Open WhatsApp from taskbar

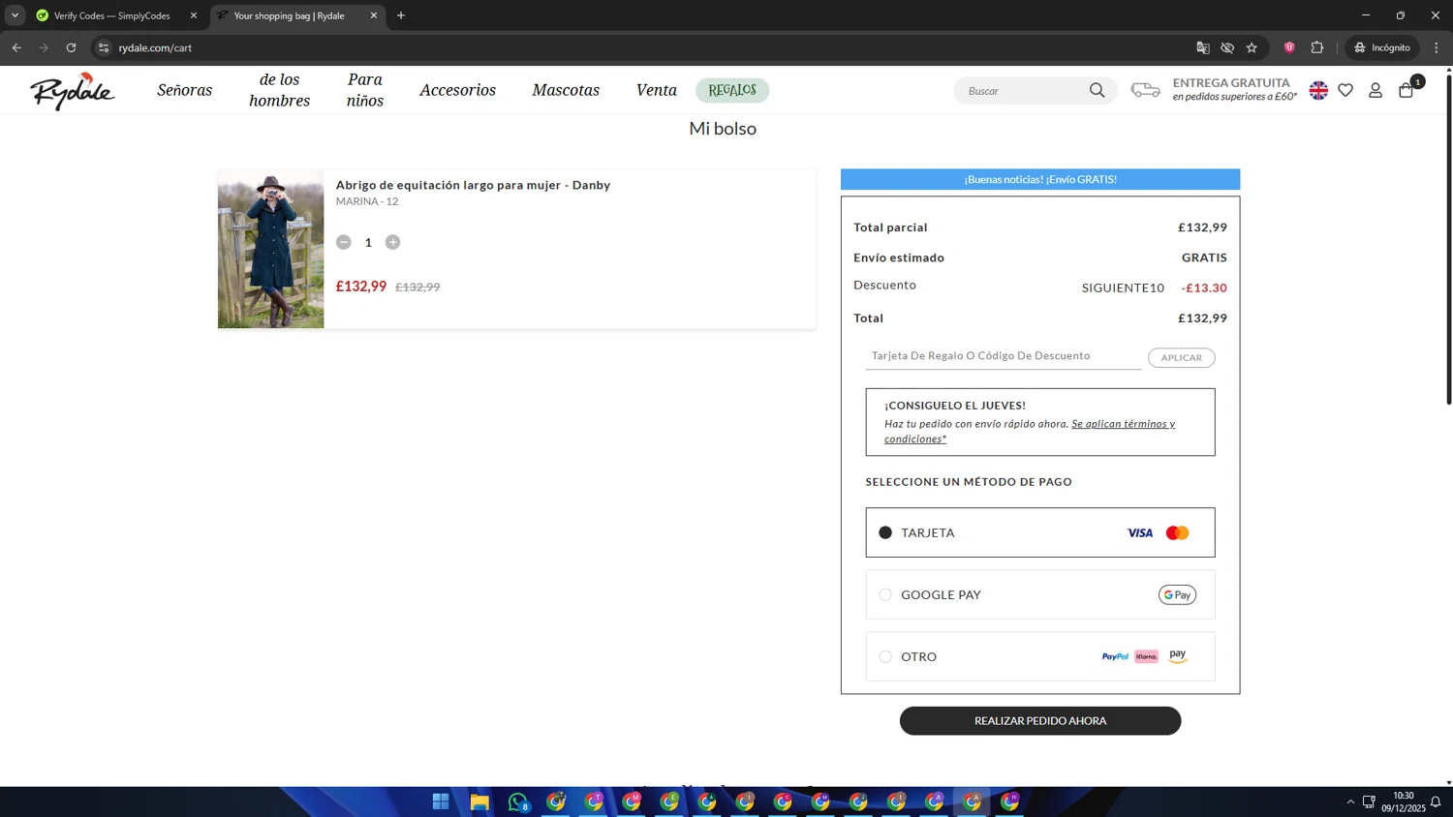click(518, 802)
